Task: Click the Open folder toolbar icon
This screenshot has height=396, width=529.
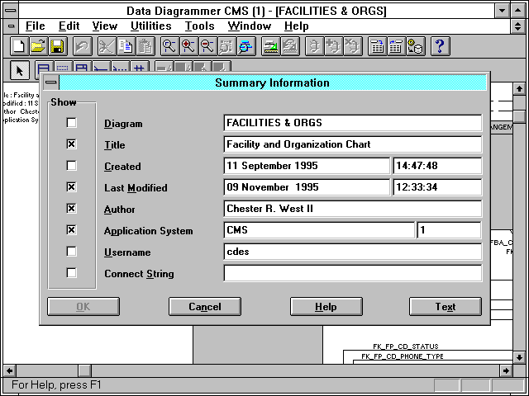Action: click(38, 47)
